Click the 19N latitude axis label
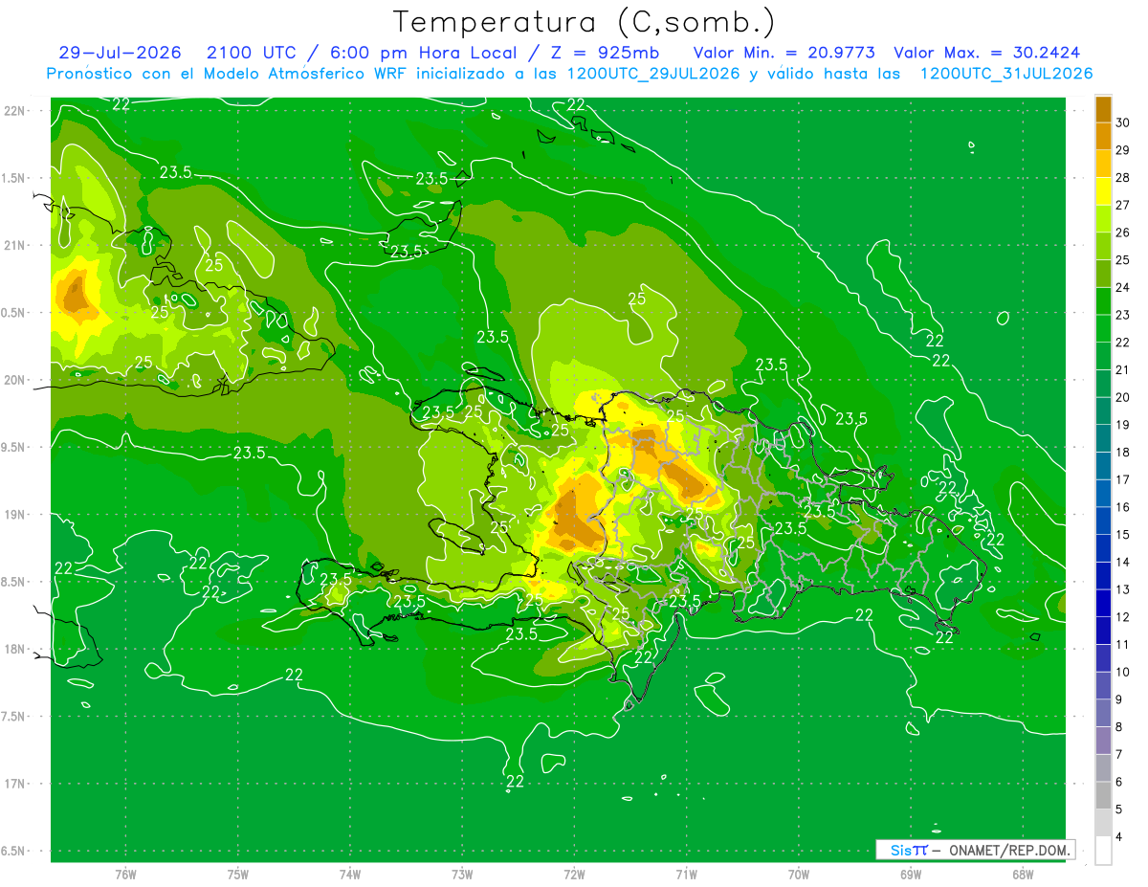 point(15,514)
